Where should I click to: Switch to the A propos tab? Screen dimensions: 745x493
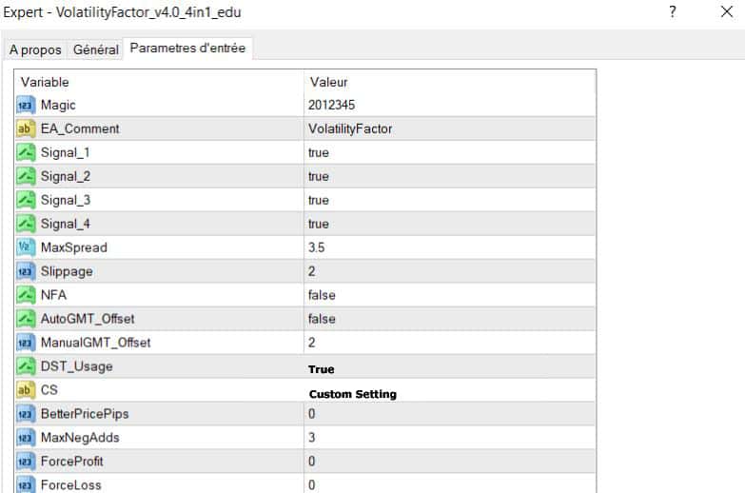pyautogui.click(x=35, y=49)
